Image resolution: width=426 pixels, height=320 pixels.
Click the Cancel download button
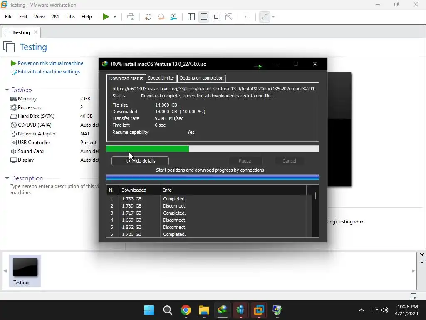(x=290, y=161)
